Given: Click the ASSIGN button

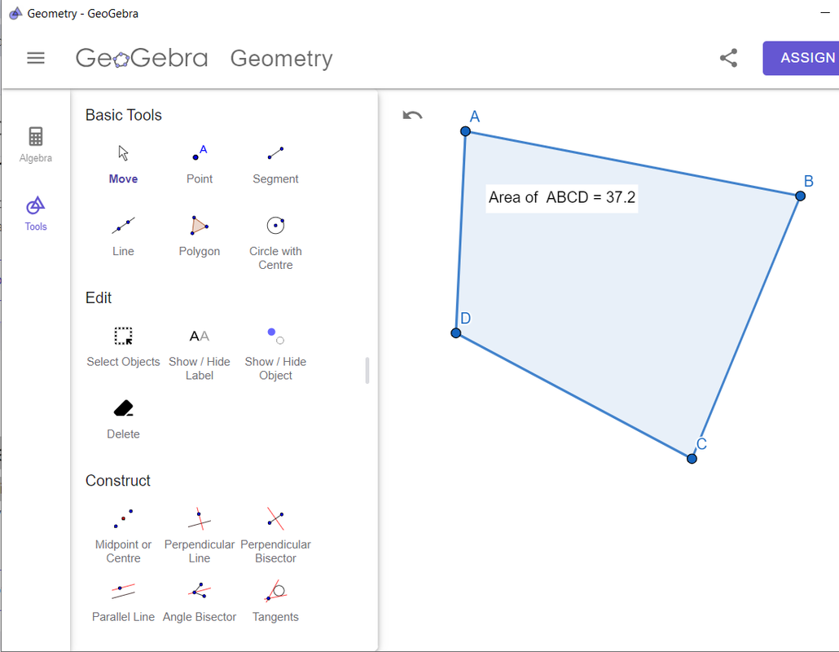Looking at the screenshot, I should point(803,58).
